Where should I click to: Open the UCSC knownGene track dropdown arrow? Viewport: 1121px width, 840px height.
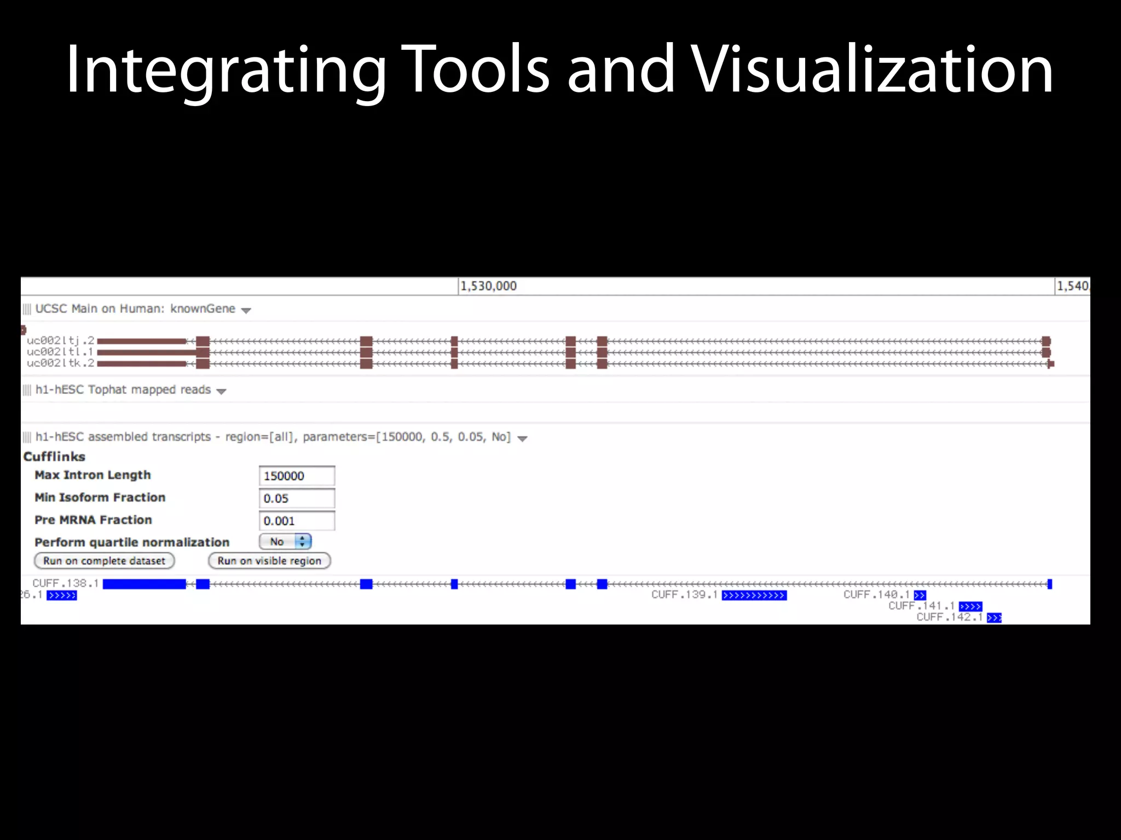point(246,311)
